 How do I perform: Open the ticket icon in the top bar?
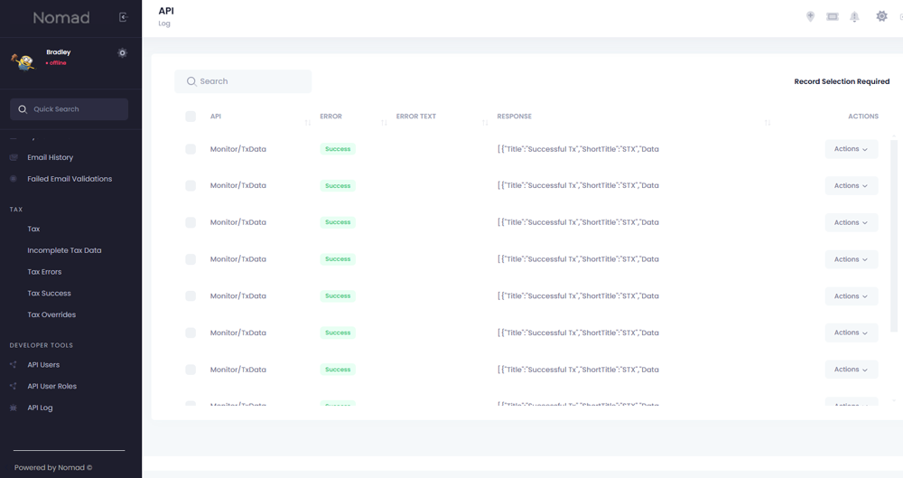point(833,16)
